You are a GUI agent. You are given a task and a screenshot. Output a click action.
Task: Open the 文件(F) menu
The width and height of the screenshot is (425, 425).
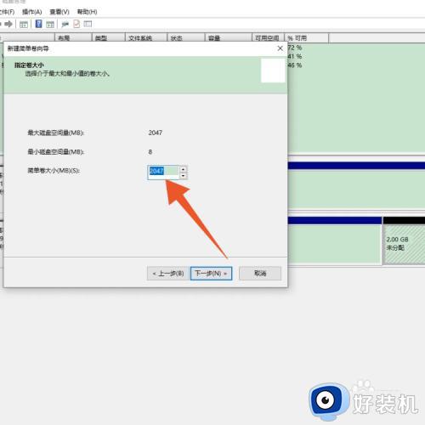pos(7,12)
